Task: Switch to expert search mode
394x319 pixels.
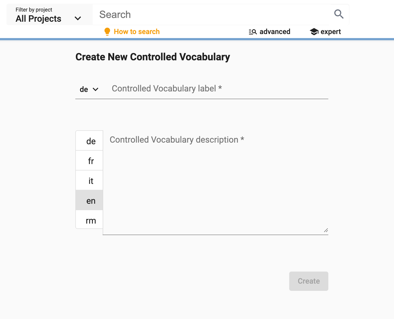Action: (330, 31)
